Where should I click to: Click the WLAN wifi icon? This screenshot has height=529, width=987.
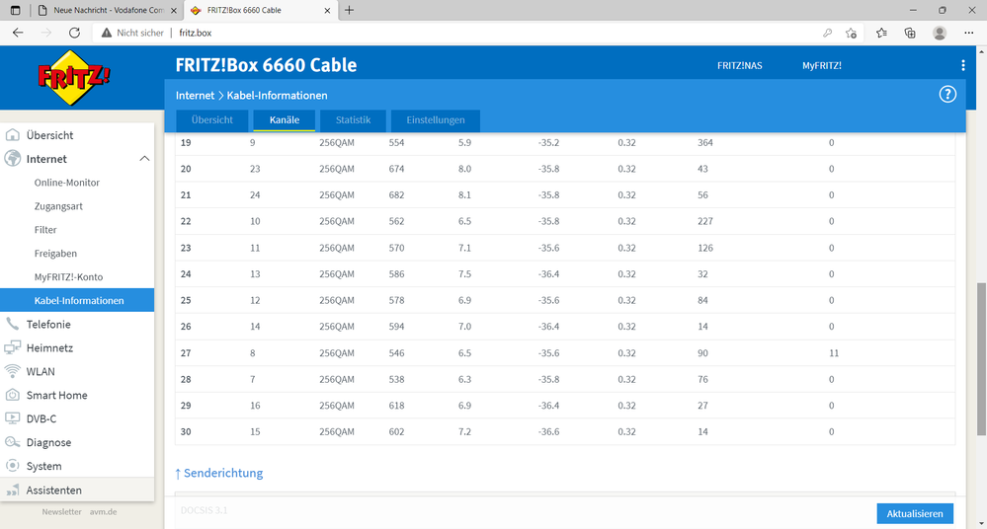click(x=12, y=371)
